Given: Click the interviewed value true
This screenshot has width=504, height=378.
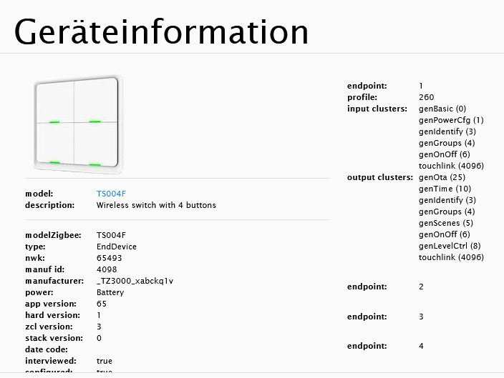Looking at the screenshot, I should click(104, 361).
